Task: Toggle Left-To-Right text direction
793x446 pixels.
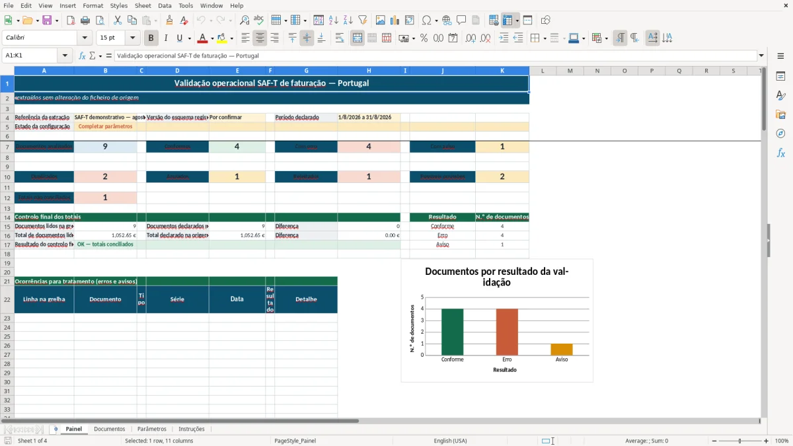Action: [x=620, y=38]
